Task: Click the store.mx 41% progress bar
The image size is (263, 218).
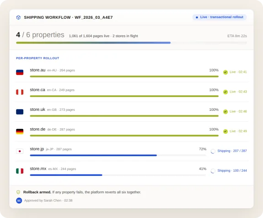Action: click(118, 175)
